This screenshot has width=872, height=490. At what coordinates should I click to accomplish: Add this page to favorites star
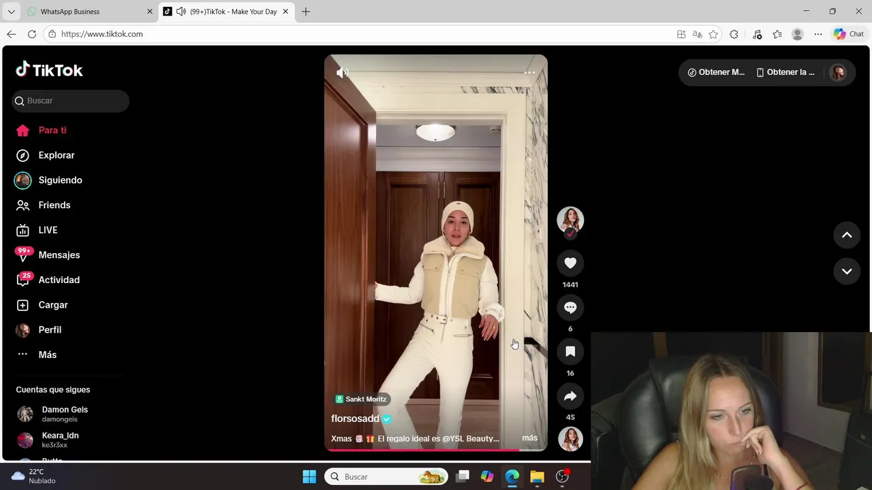(713, 34)
